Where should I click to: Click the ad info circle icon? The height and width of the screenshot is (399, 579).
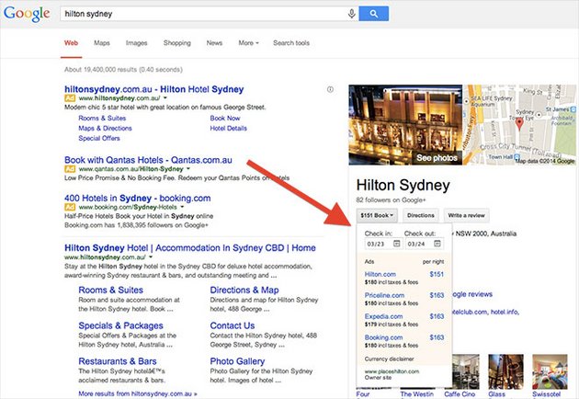coord(330,89)
